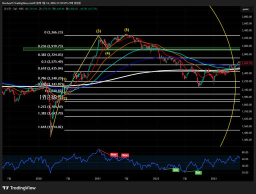
Task: Click Elliott wave label (1)
Action: point(64,79)
